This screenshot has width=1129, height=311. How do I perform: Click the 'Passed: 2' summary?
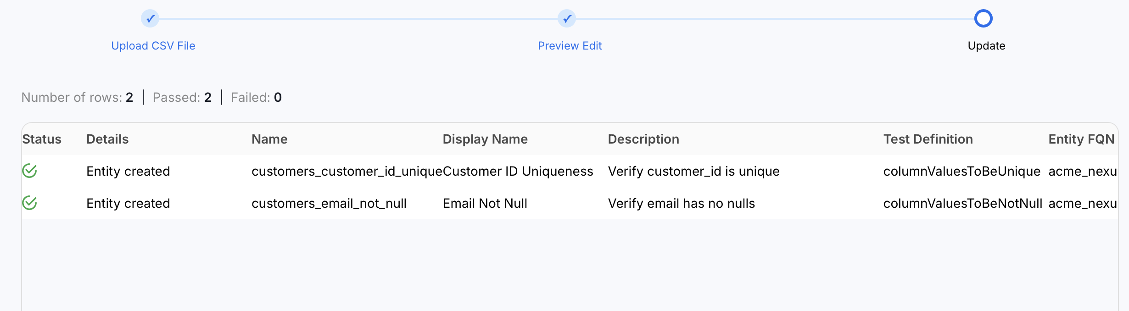pos(182,97)
